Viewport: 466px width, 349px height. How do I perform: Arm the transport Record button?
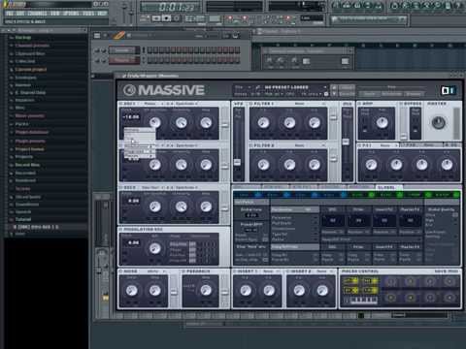177,18
